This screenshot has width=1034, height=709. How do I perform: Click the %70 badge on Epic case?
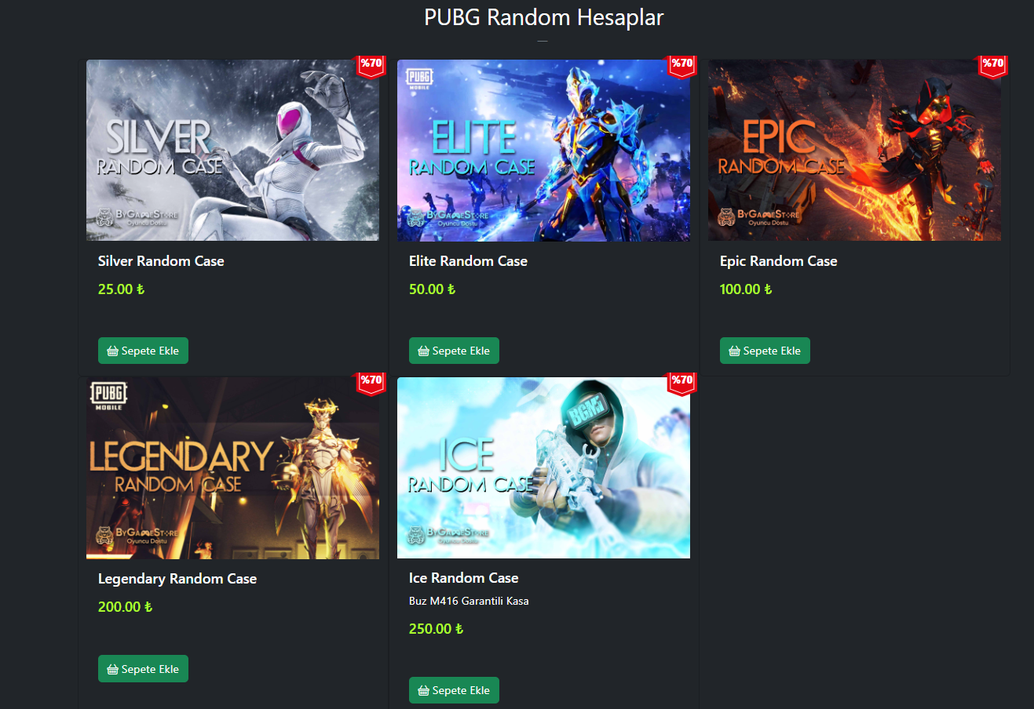[x=993, y=67]
